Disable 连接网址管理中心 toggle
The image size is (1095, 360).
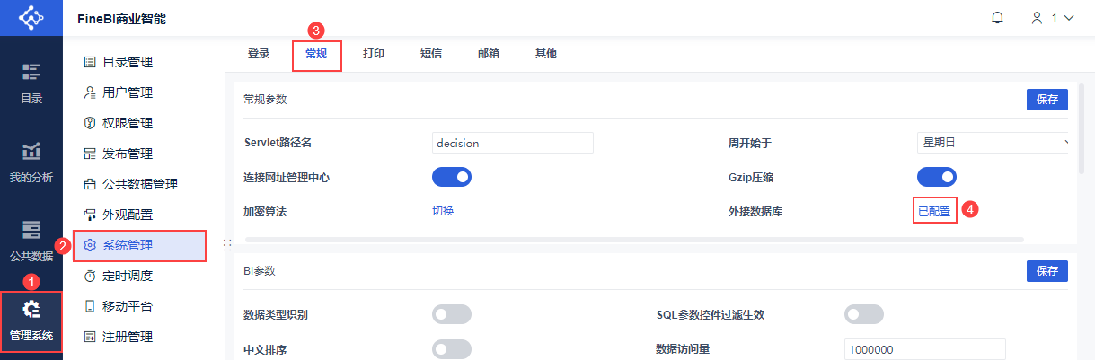coord(452,177)
